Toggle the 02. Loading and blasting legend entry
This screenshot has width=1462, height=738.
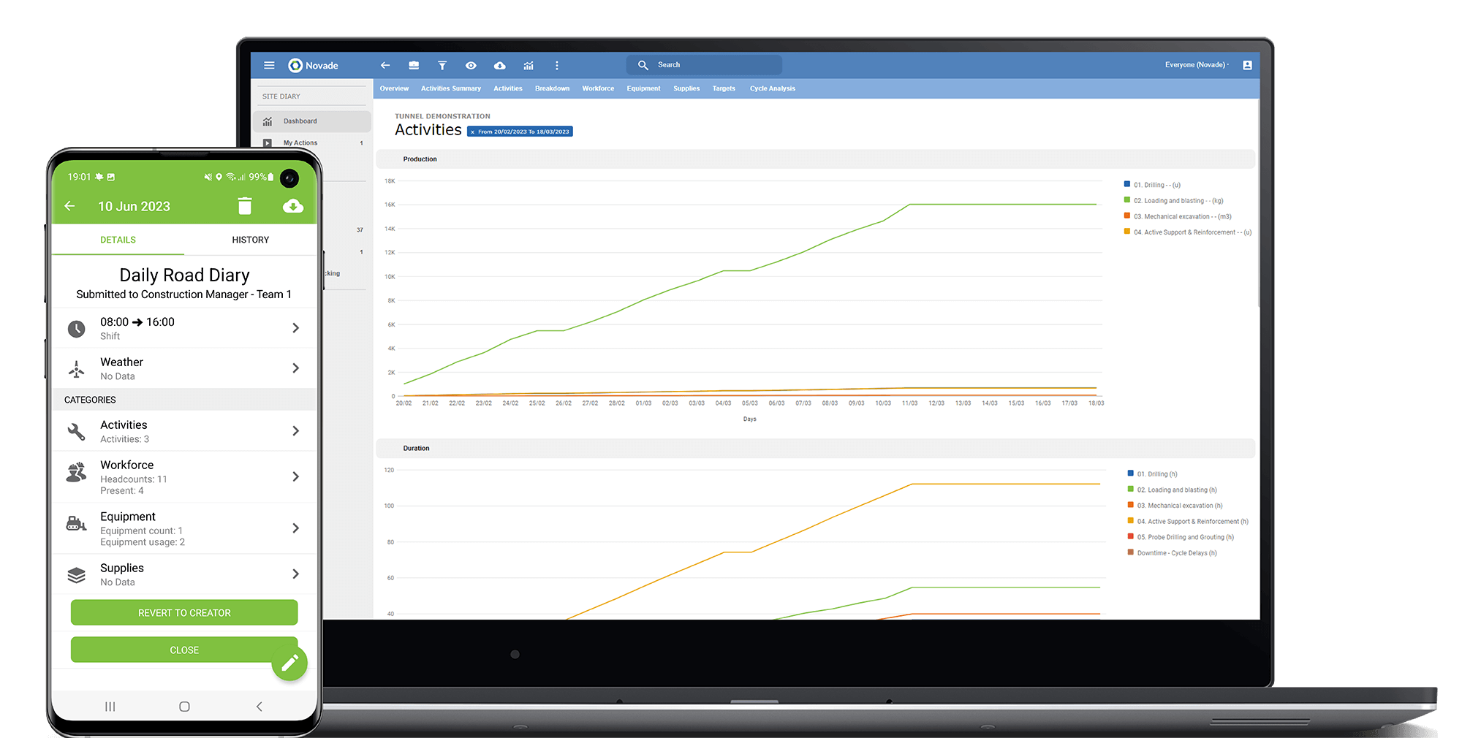(1173, 200)
